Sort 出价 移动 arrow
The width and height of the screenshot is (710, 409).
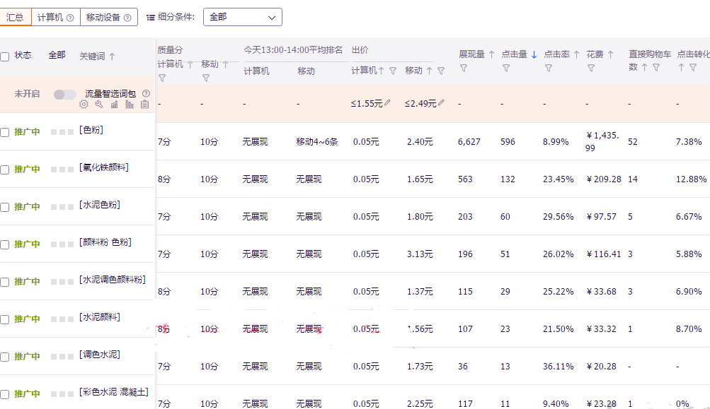point(429,71)
